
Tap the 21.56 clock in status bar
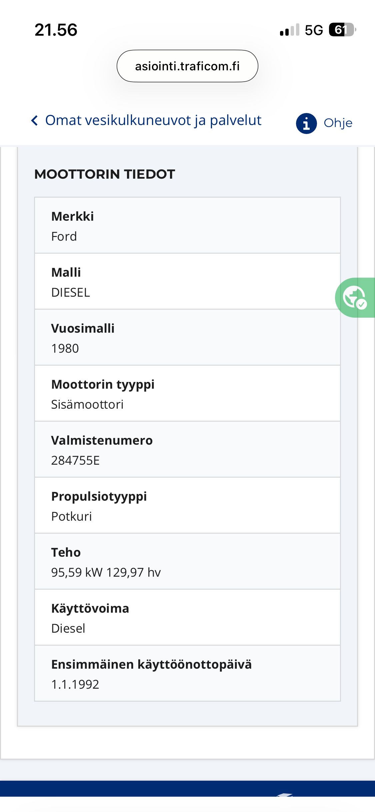coord(56,30)
